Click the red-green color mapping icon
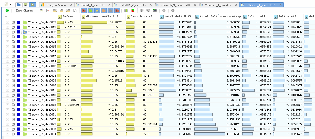 pyautogui.click(x=132, y=10)
